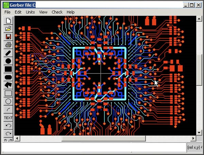Image resolution: width=204 pixels, height=155 pixels.
Task: Click the vertical scrollbar thumb
Action: coord(199,70)
